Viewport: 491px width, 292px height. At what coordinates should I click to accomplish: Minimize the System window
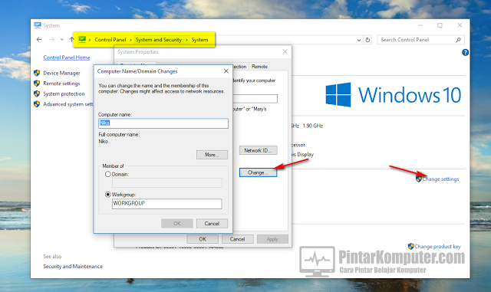[x=420, y=25]
